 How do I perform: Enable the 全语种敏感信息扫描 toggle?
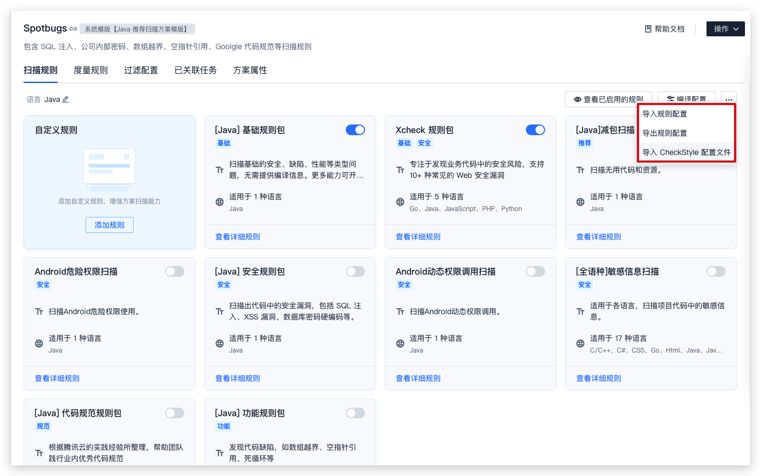[x=716, y=271]
